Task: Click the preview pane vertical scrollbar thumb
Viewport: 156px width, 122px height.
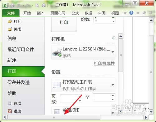Action: point(151,72)
